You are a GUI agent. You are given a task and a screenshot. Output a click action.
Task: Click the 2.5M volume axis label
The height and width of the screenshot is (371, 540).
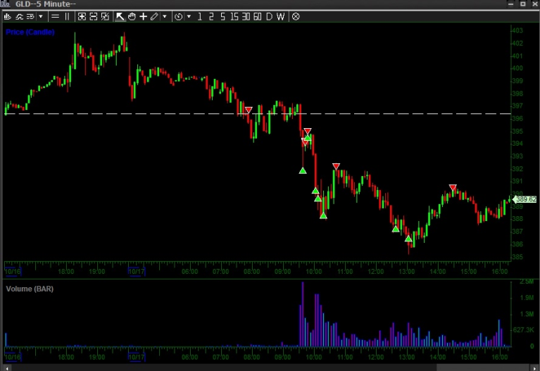[x=526, y=282]
